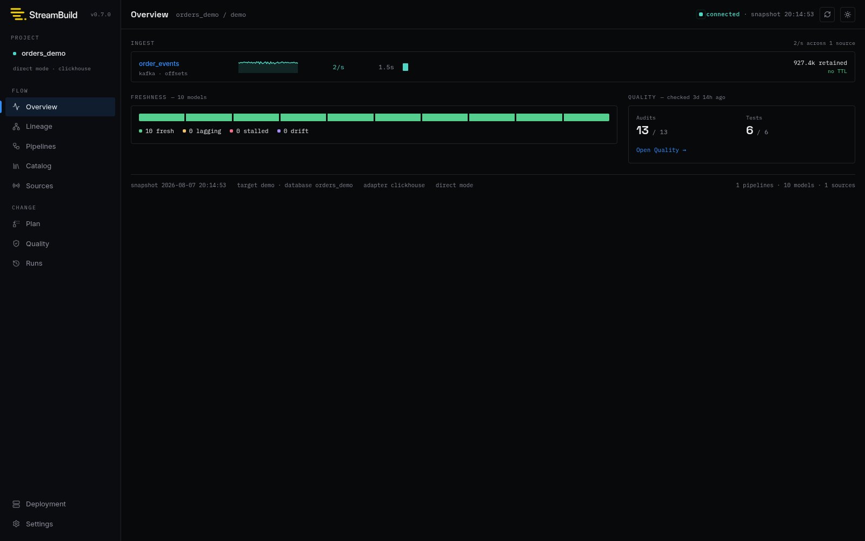Click the Catalog library icon
This screenshot has height=541, width=865.
point(16,166)
